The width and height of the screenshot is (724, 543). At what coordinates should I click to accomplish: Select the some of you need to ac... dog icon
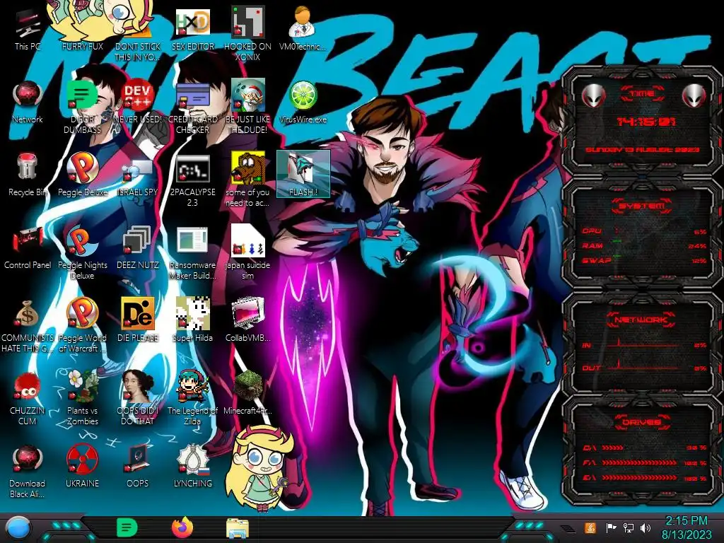pyautogui.click(x=248, y=180)
